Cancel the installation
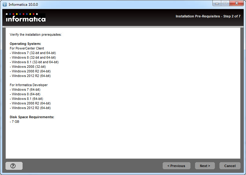Viewport: 246px width, 175px height. [x=230, y=166]
